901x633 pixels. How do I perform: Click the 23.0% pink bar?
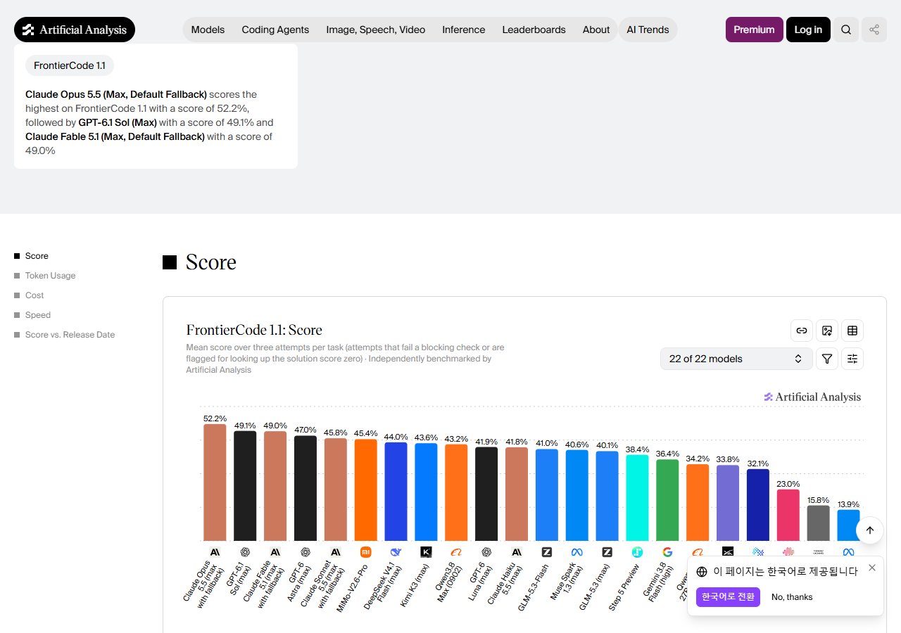click(788, 515)
